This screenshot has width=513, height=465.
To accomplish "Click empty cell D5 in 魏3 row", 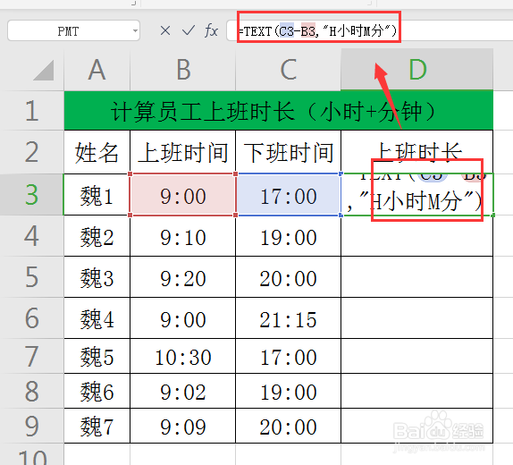I will tap(416, 277).
